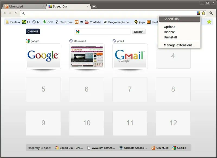Open the Programação ne... Wikipedia bookmark
The height and width of the screenshot is (158, 217).
(x=117, y=22)
